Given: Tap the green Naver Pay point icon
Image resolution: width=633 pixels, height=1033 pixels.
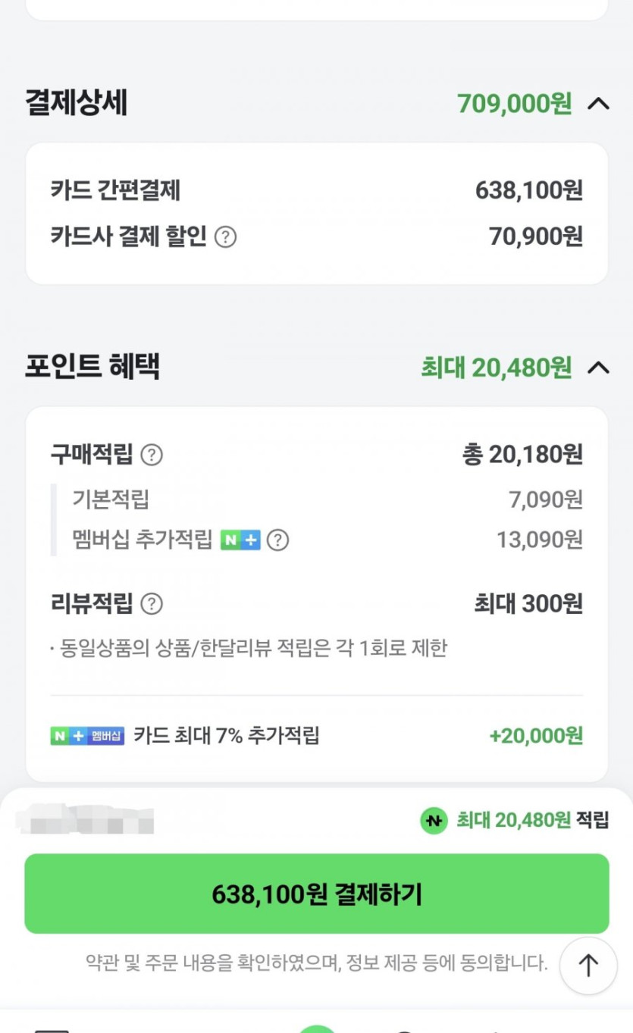Looking at the screenshot, I should coord(434,820).
